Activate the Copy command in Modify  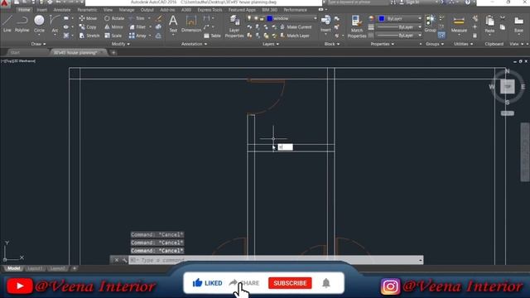click(88, 27)
